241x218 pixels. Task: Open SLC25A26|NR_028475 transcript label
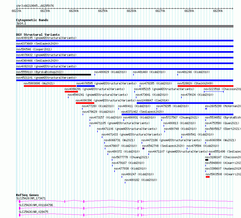(x=34, y=212)
